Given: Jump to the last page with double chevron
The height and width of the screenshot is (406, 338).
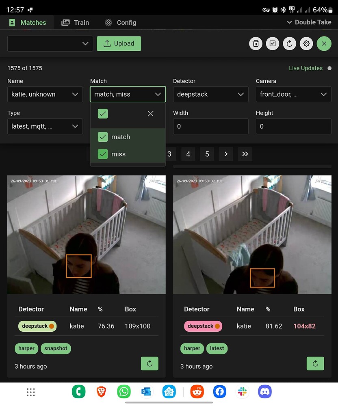Looking at the screenshot, I should pos(245,154).
